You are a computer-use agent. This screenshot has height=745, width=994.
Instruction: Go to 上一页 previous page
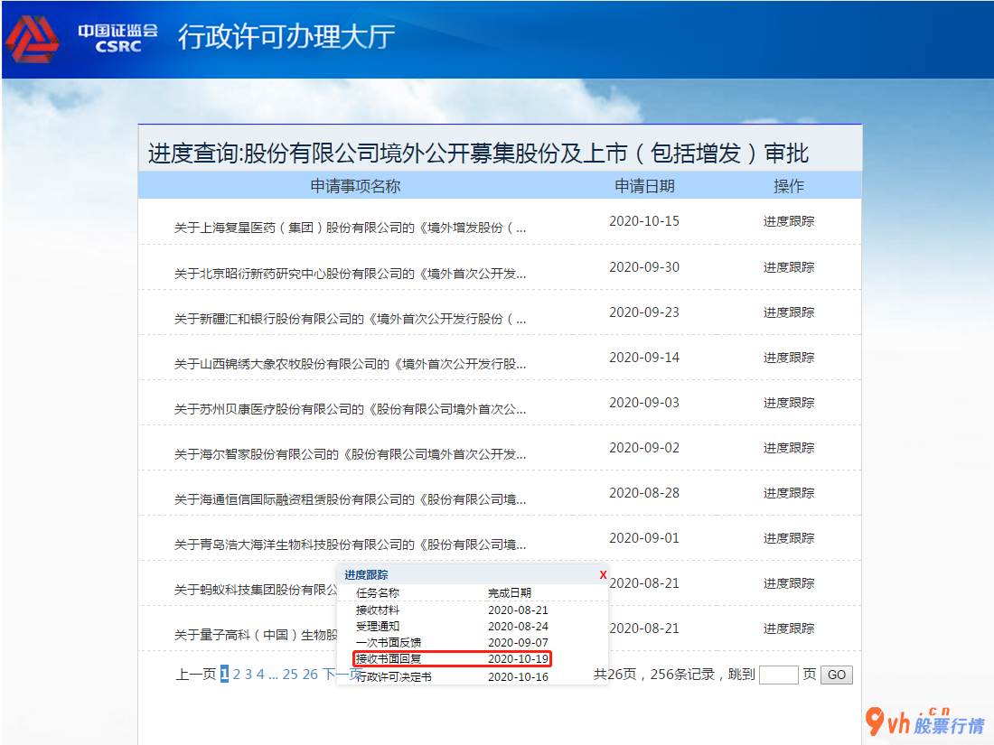(195, 674)
